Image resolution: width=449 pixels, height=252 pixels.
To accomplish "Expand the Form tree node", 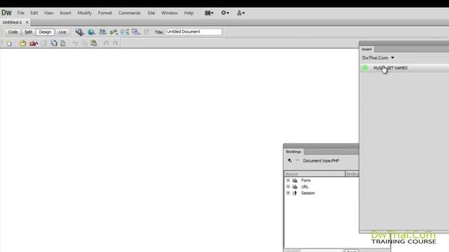I will pos(288,181).
